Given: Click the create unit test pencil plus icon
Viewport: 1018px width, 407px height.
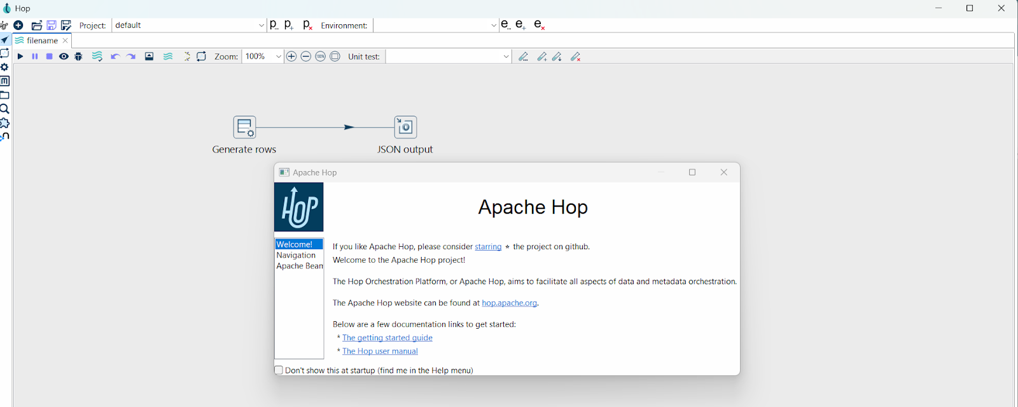Looking at the screenshot, I should (542, 57).
